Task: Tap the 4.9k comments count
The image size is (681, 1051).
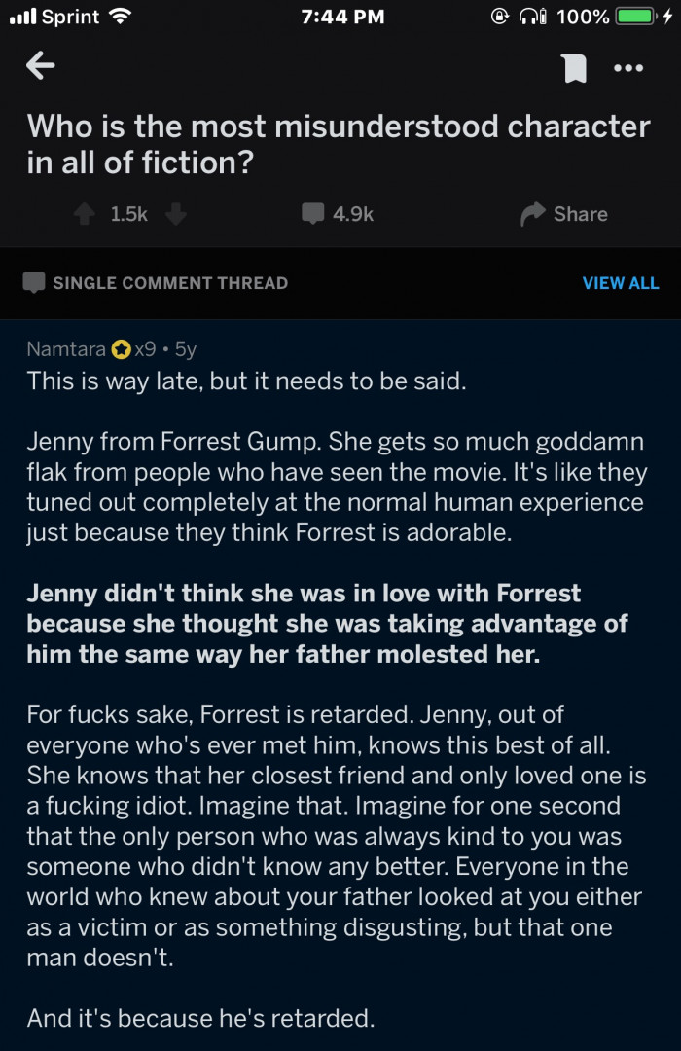Action: (353, 214)
